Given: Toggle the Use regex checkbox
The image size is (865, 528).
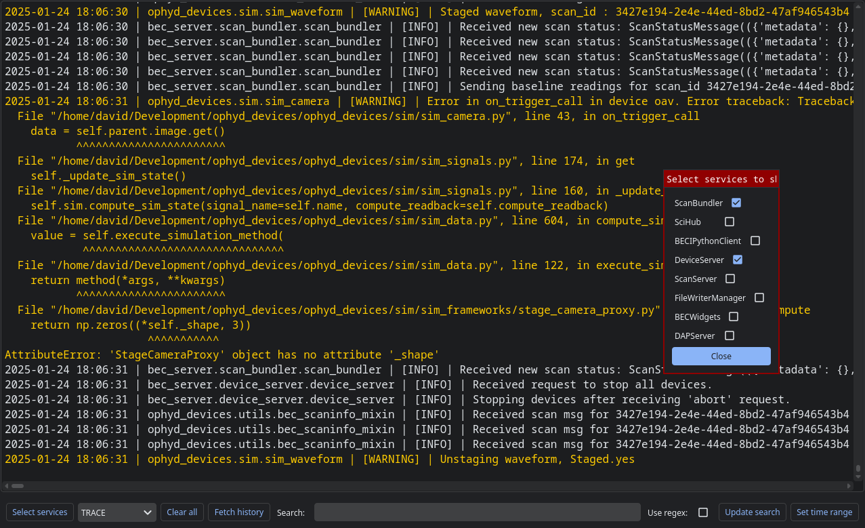Looking at the screenshot, I should (x=703, y=512).
